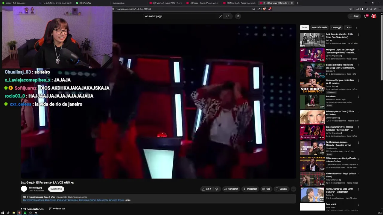Image resolution: width=383 pixels, height=215 pixels.
Task: Open options for the Margarita Lopez vs Luz Gaggi video
Action: 358,50
